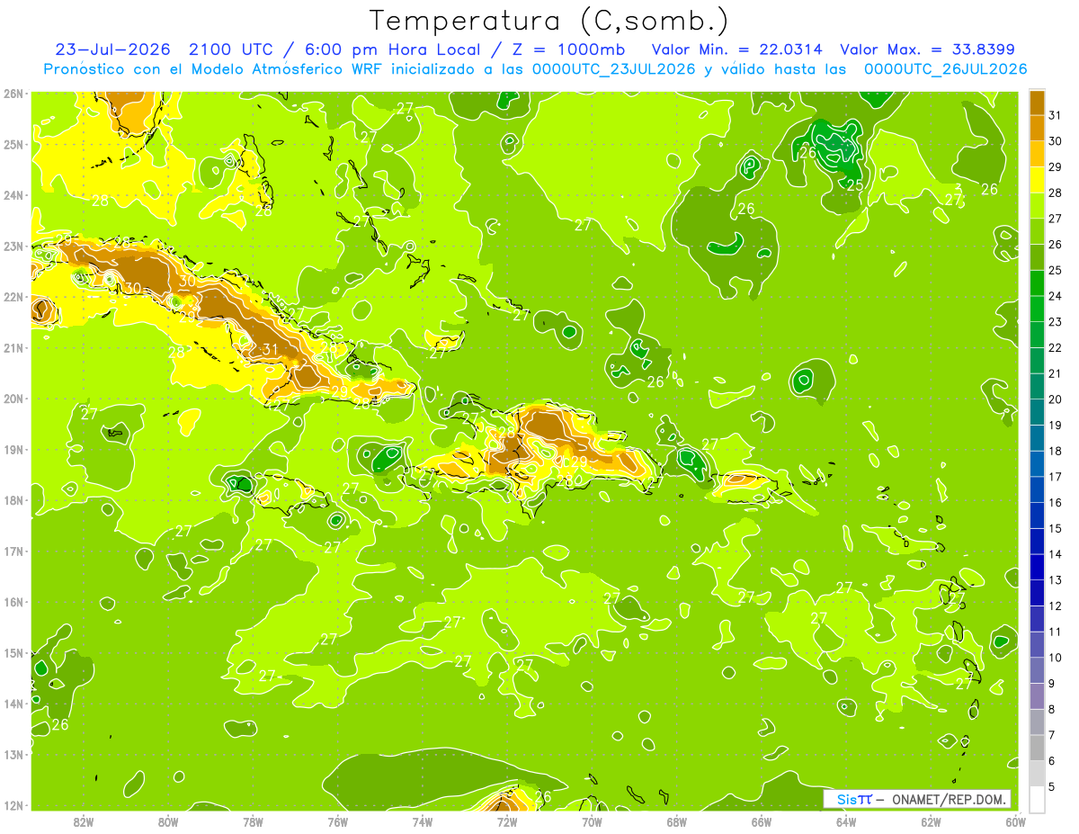This screenshot has width=1079, height=834.
Task: Click the '25N' latitude axis label
Action: pyautogui.click(x=13, y=144)
